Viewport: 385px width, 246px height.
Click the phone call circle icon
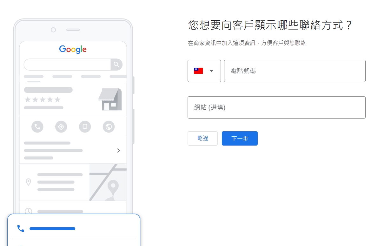tap(37, 127)
